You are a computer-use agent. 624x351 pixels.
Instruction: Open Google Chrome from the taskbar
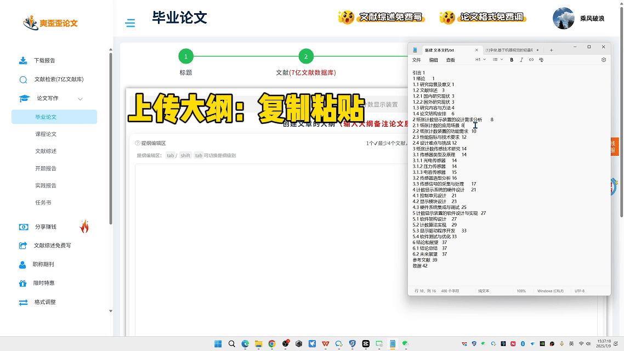(272, 344)
